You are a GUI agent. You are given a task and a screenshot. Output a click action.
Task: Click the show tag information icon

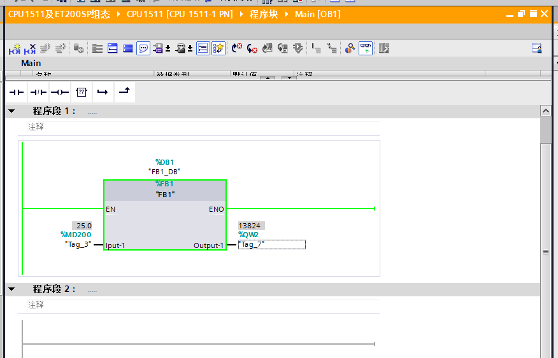click(x=181, y=48)
